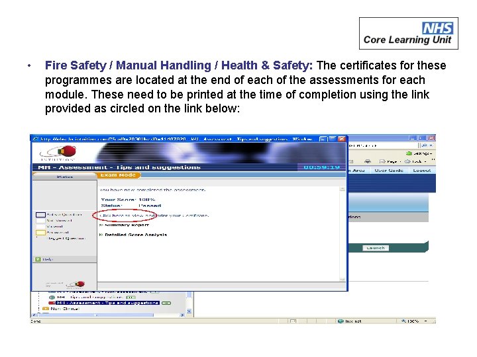477x357 pixels.
Task: Click the NHS Core Learning Unit logo
Action: (409, 34)
